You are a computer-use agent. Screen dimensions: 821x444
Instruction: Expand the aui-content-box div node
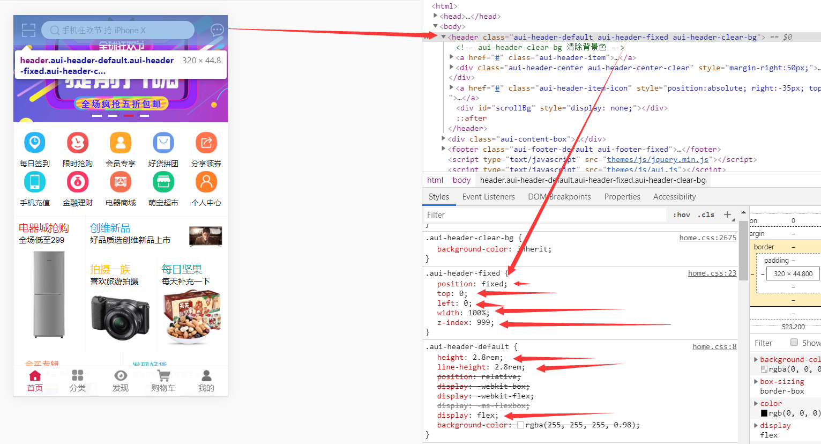pos(444,139)
